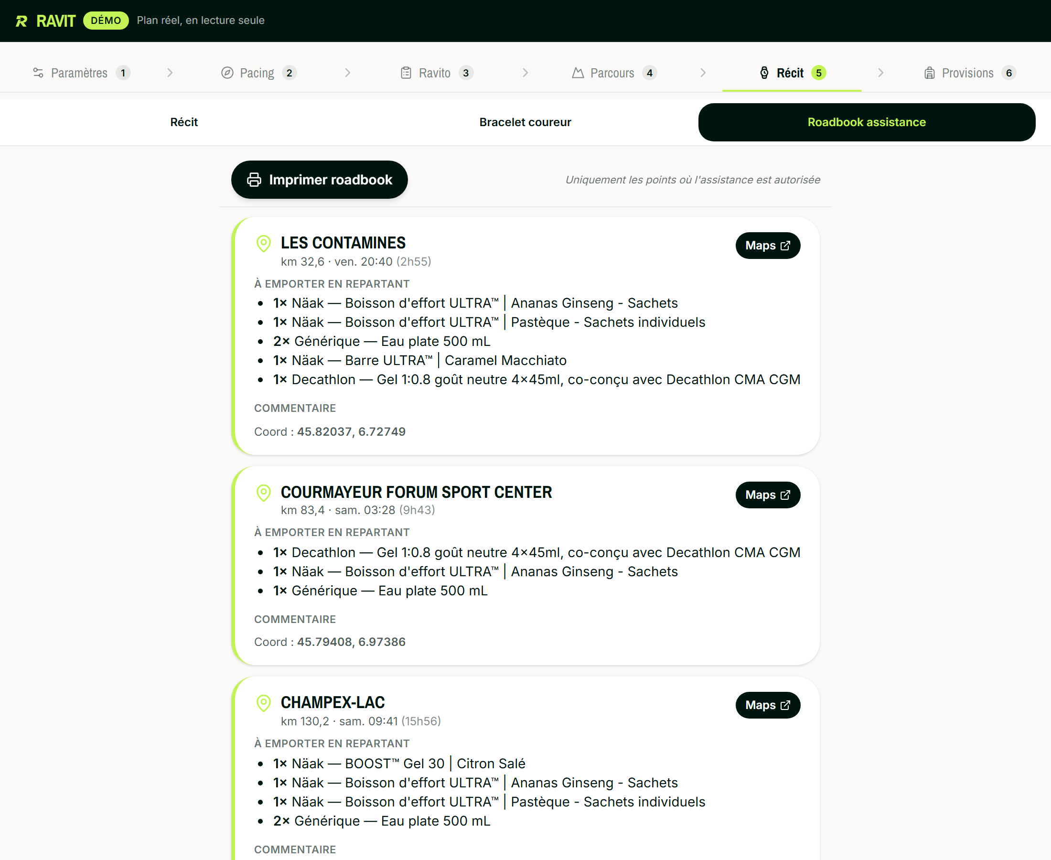Screen dimensions: 1051x860
Task: Click the chevron after Pacing step
Action: pos(348,73)
